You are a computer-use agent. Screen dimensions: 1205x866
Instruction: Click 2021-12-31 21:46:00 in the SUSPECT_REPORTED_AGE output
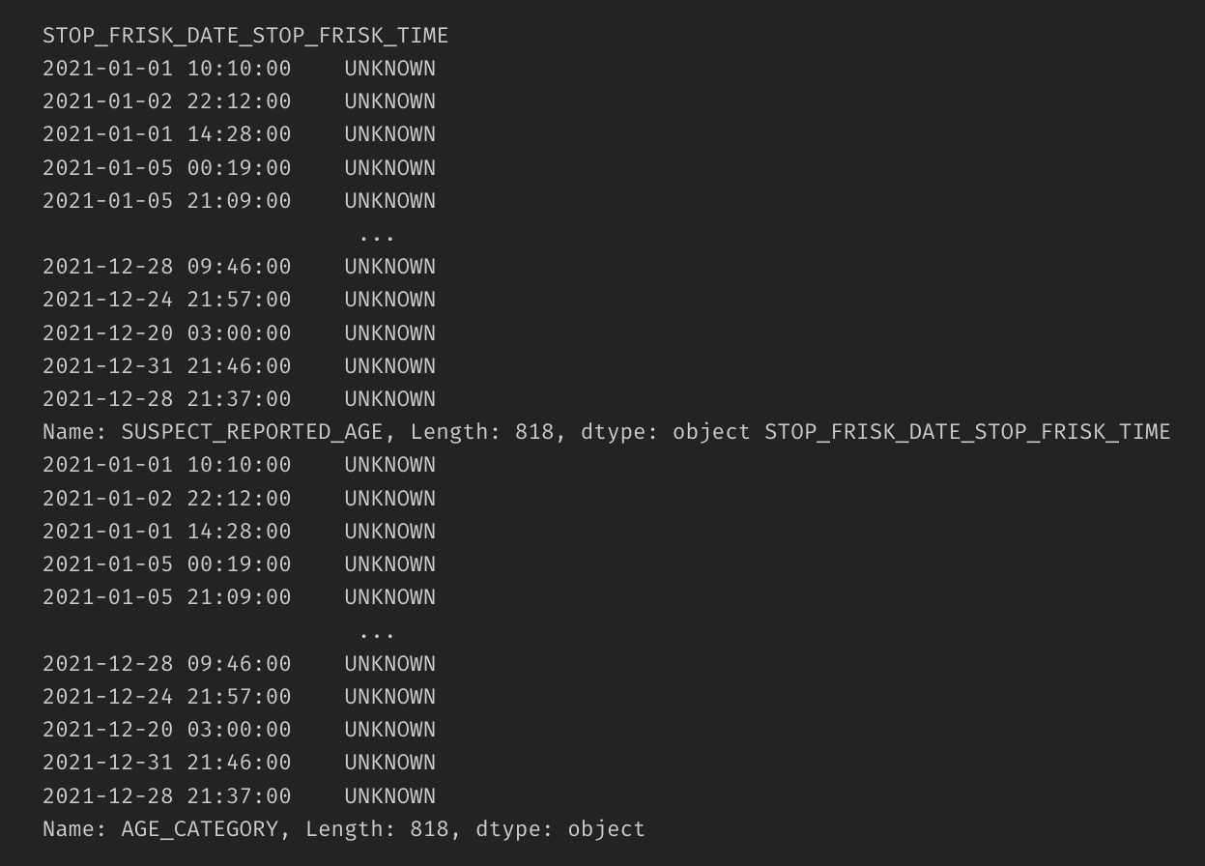point(166,366)
